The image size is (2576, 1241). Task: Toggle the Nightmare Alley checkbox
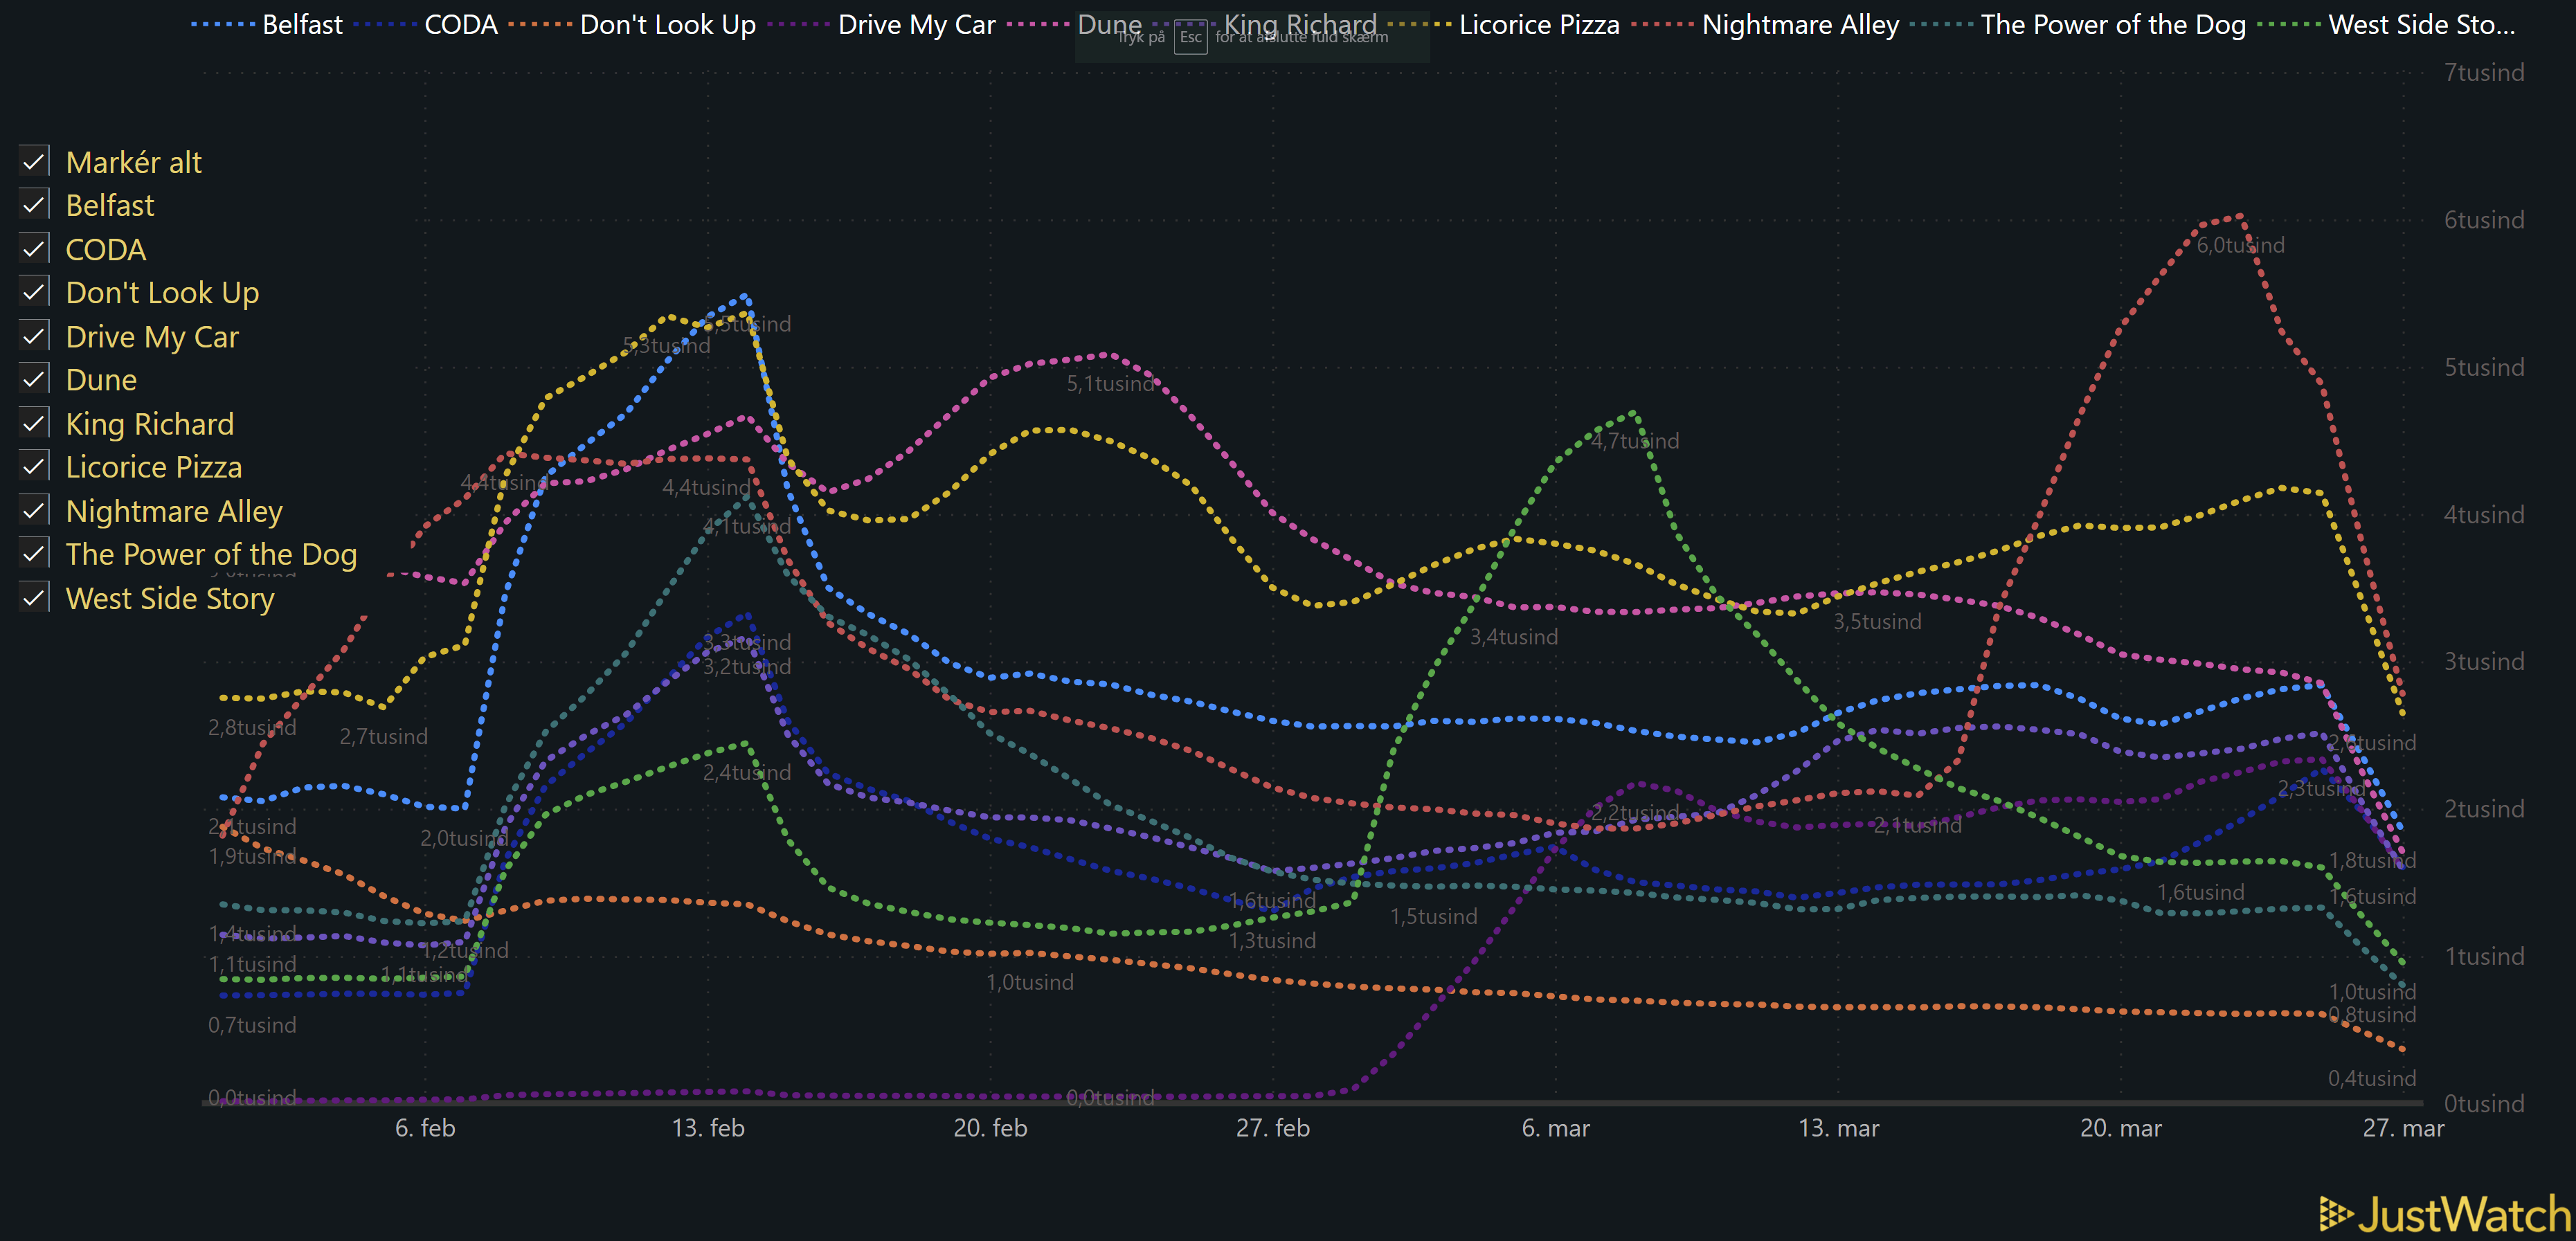[x=34, y=510]
